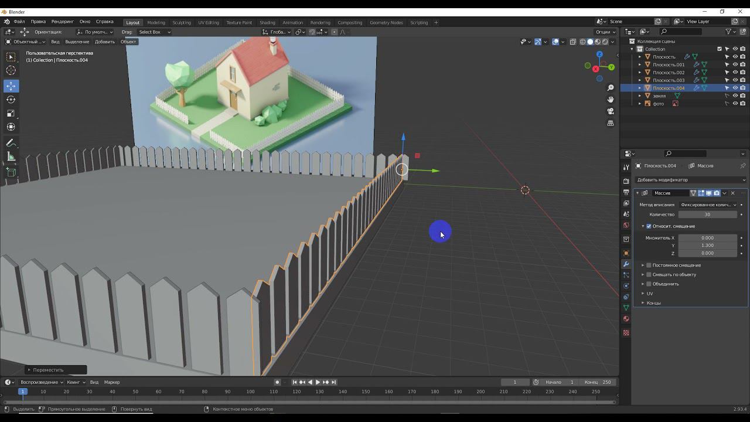Viewport: 750px width, 422px height.
Task: Open the Output properties tab
Action: click(x=626, y=192)
